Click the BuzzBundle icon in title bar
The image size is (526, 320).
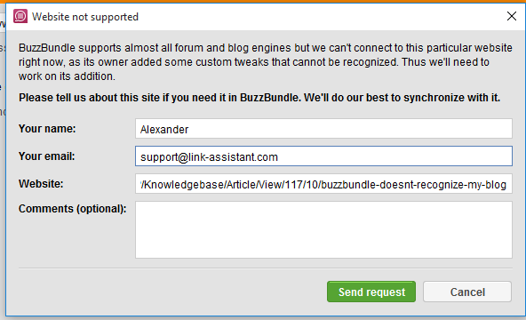click(20, 16)
